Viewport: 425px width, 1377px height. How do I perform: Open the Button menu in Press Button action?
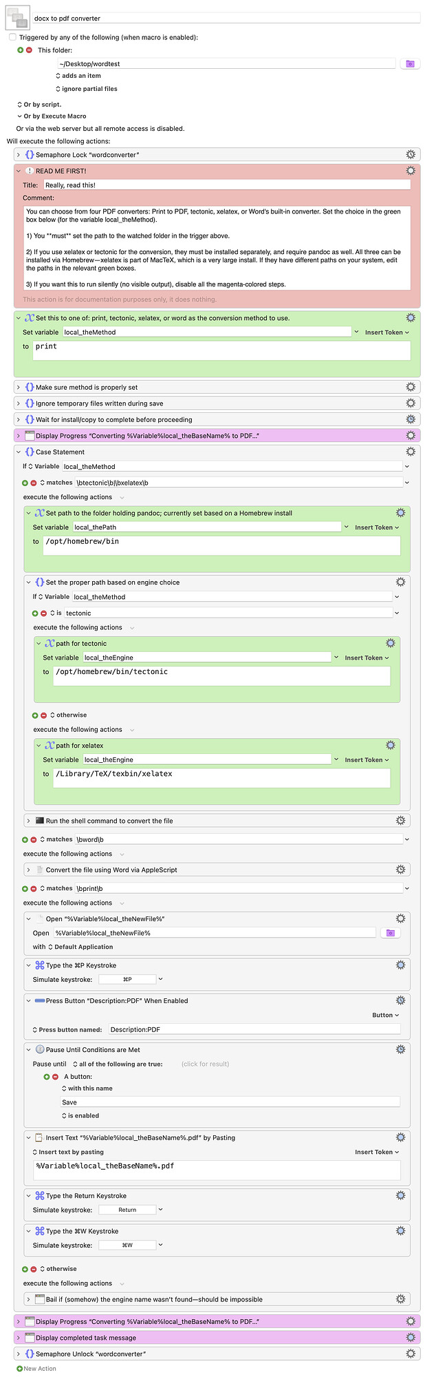[x=385, y=1015]
